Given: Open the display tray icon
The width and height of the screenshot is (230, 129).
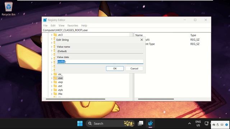Looking at the screenshot, I should tap(207, 124).
